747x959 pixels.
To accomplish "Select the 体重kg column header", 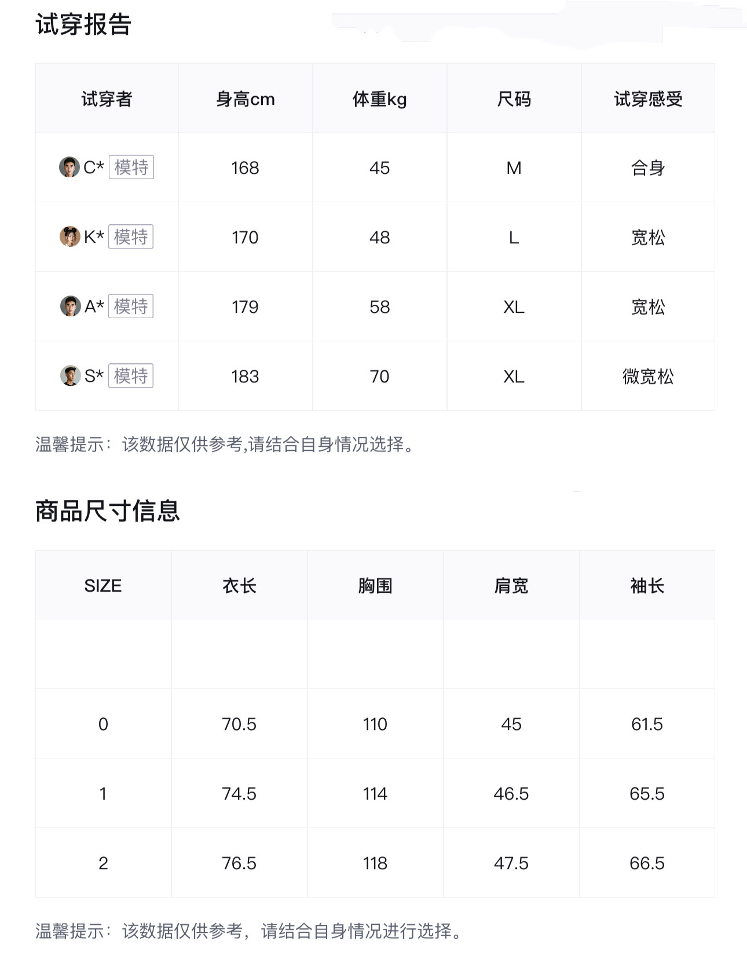I will [x=379, y=99].
